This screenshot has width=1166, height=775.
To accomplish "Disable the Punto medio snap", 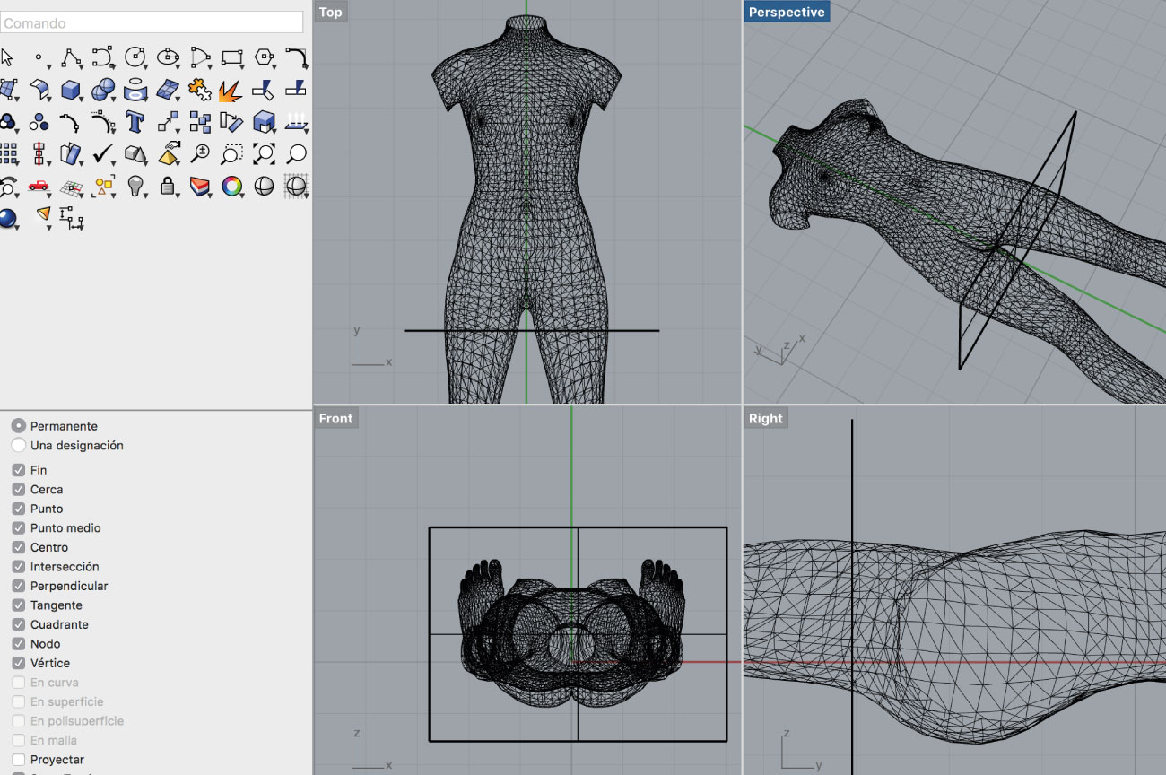I will 19,528.
